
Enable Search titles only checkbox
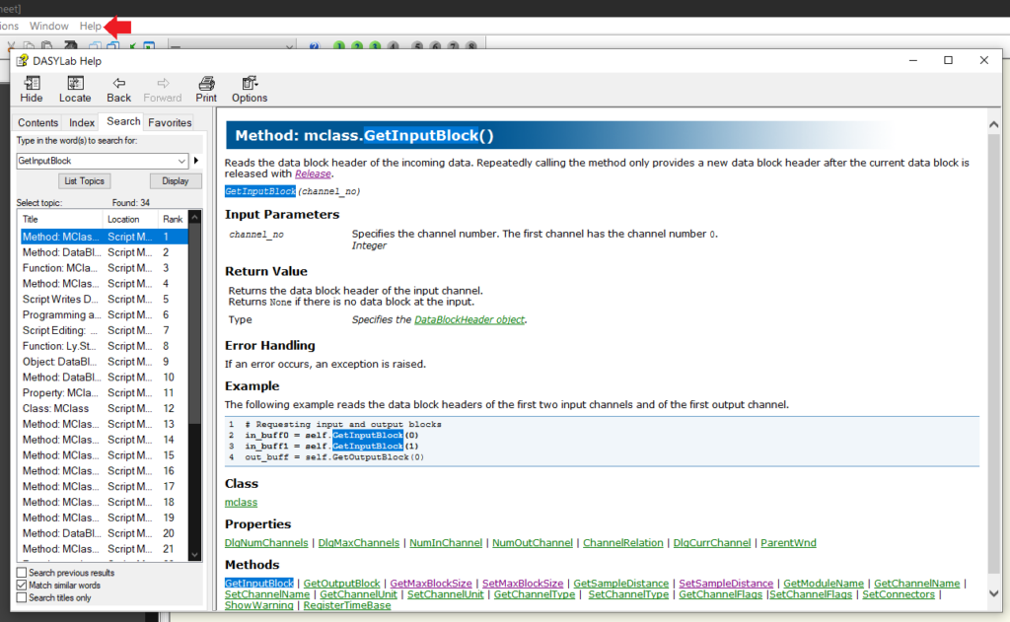pyautogui.click(x=22, y=597)
